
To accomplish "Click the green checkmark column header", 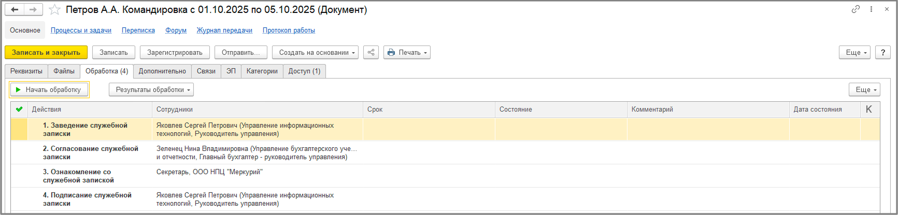I will coord(19,109).
